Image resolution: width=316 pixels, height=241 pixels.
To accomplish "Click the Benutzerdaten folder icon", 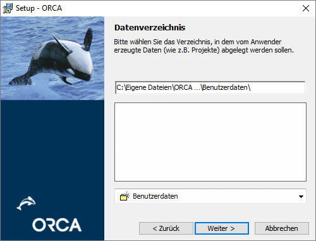I will 125,196.
